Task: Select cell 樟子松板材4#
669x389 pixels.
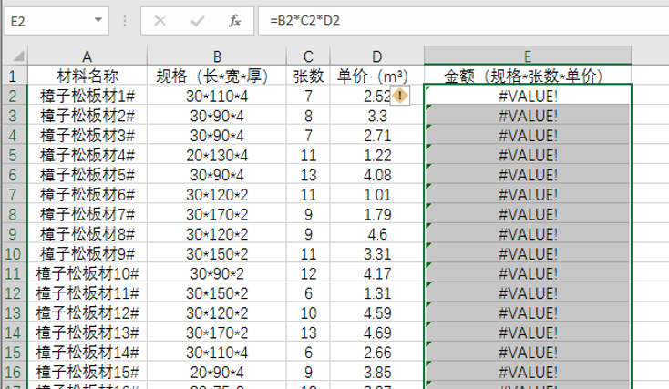Action: (x=87, y=155)
